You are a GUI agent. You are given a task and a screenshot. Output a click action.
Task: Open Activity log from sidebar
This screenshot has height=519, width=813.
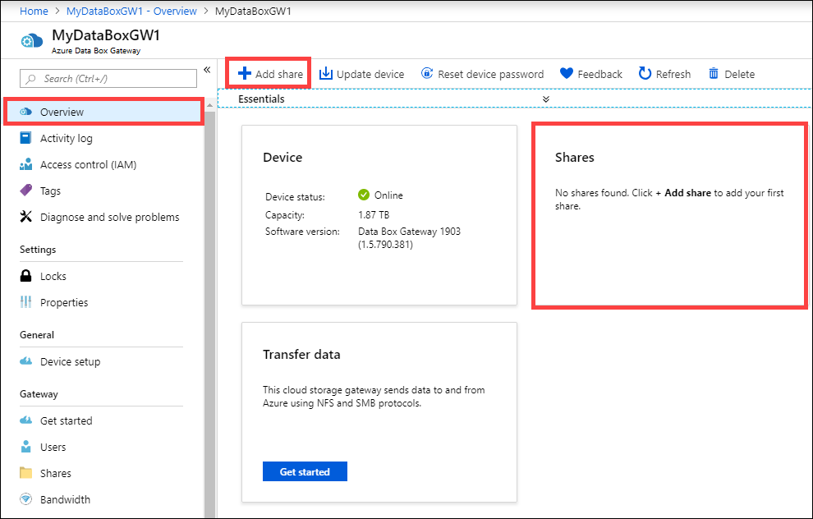tap(66, 139)
